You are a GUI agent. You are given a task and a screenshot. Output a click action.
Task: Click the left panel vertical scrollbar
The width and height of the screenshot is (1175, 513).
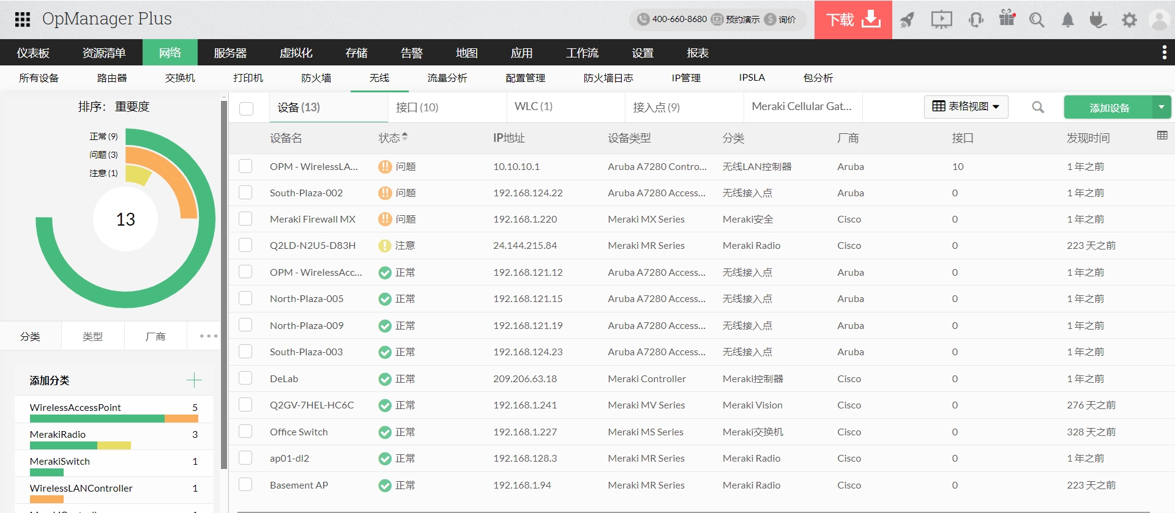tap(224, 284)
